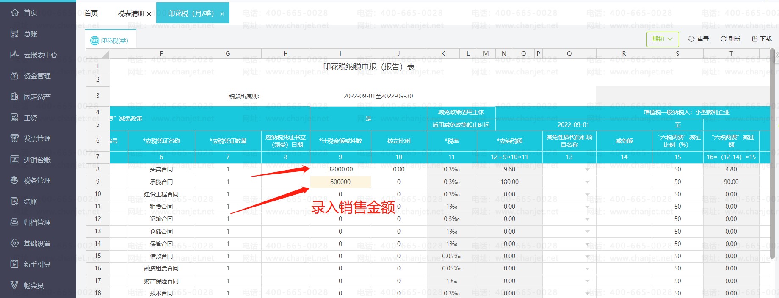Screen dimensions: 779x298
Task: Open the 期初 dropdown
Action: click(663, 39)
